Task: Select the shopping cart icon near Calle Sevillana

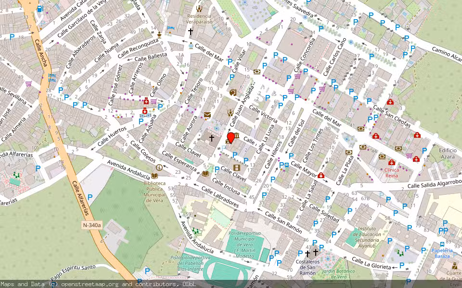Action: [28, 84]
